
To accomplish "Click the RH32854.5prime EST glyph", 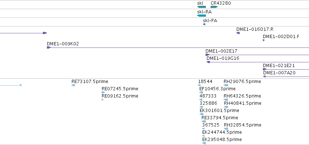I will click(x=226, y=129).
